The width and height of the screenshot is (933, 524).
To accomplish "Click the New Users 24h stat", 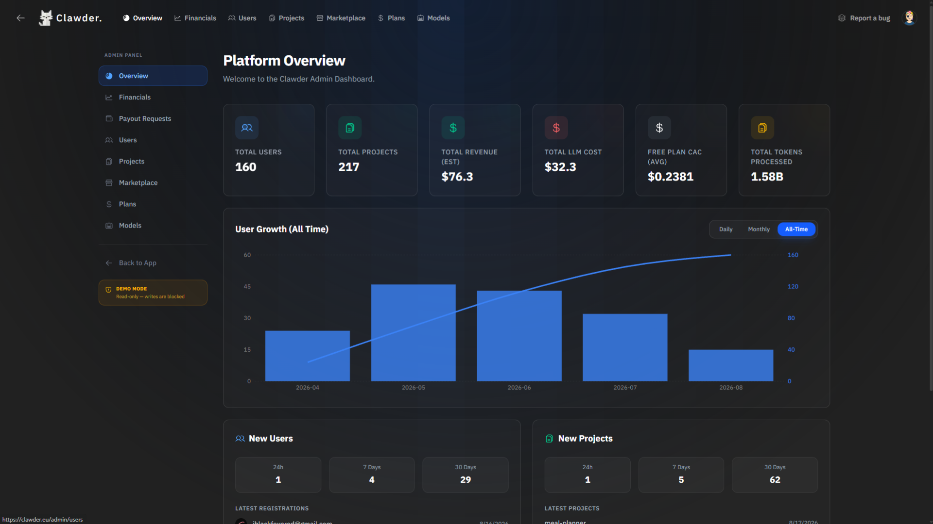I will click(278, 475).
